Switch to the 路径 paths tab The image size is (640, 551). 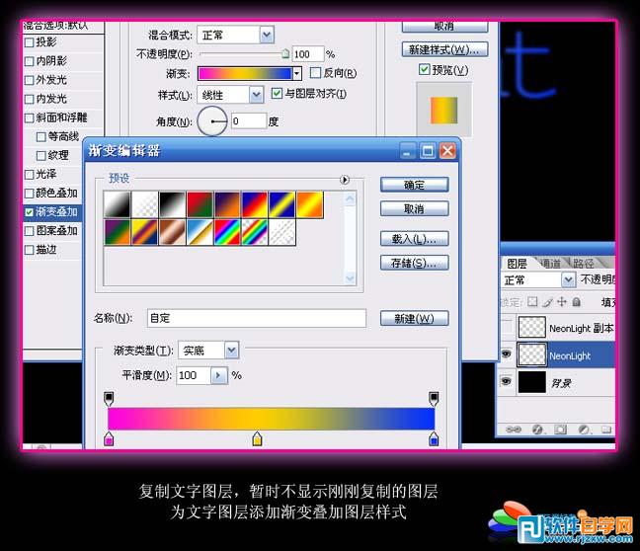coord(584,264)
